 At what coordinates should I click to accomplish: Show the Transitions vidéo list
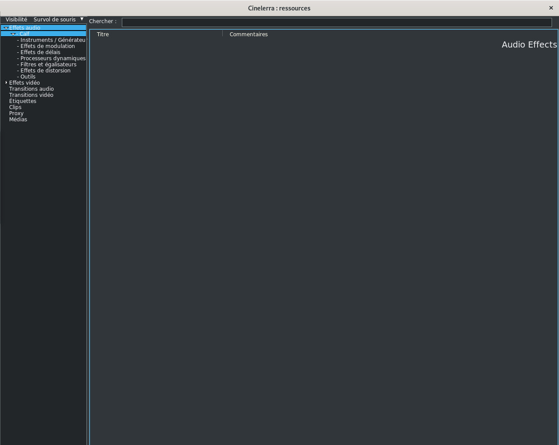(x=31, y=95)
